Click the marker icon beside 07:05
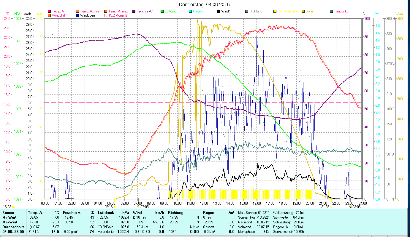 click(x=138, y=207)
